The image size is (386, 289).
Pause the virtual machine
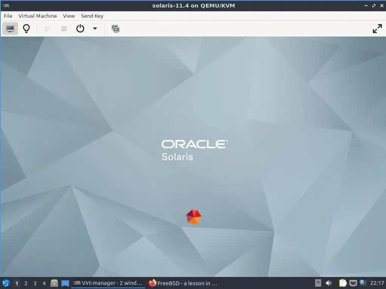click(64, 29)
